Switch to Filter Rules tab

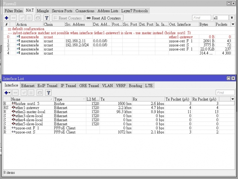[14, 11]
